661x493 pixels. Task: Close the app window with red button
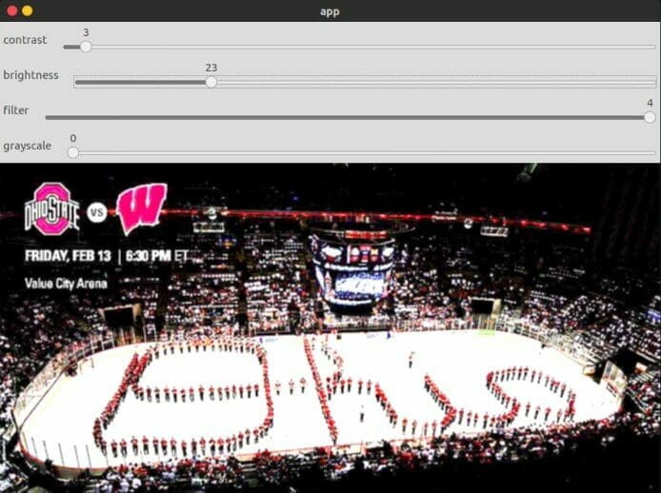12,11
